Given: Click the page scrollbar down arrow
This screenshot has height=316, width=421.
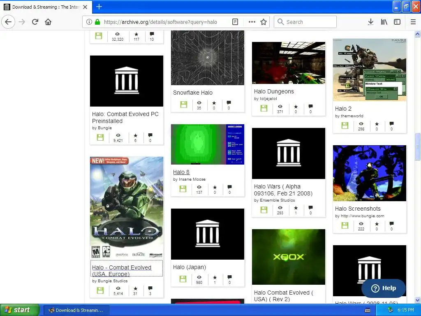Looking at the screenshot, I should pos(417,300).
